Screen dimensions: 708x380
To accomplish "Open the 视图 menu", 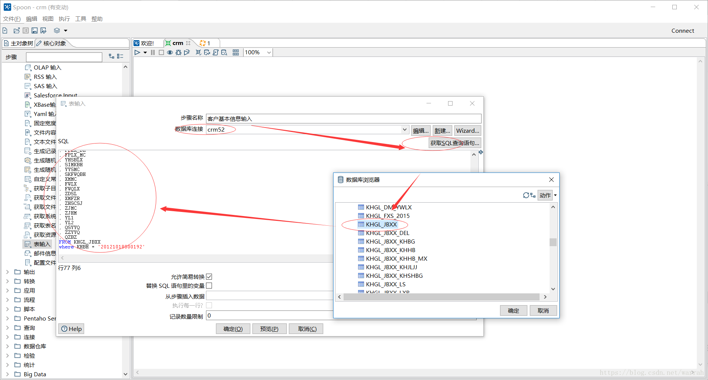I will (x=48, y=19).
